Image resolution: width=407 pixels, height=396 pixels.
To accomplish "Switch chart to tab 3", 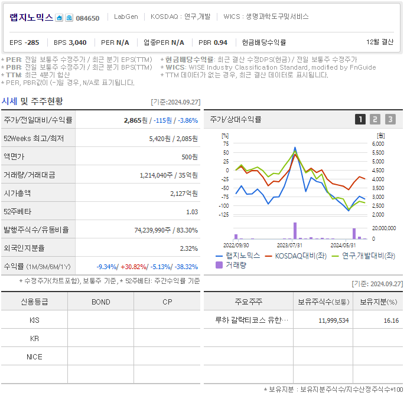I will click(x=390, y=120).
